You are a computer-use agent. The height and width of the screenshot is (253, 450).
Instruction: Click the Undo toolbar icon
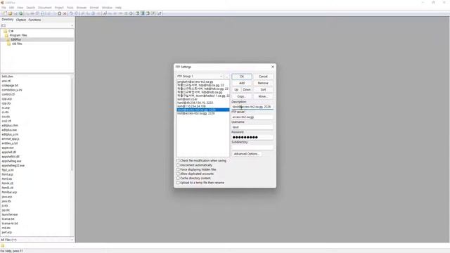pyautogui.click(x=71, y=13)
